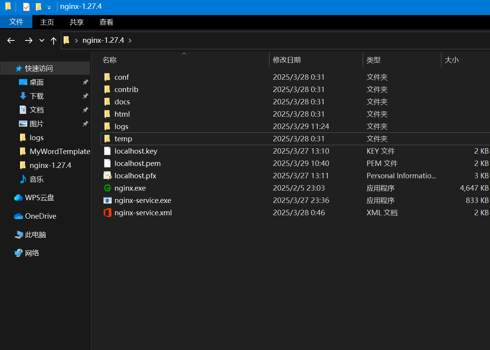The height and width of the screenshot is (350, 490).
Task: Select the html folder icon
Action: pos(107,114)
